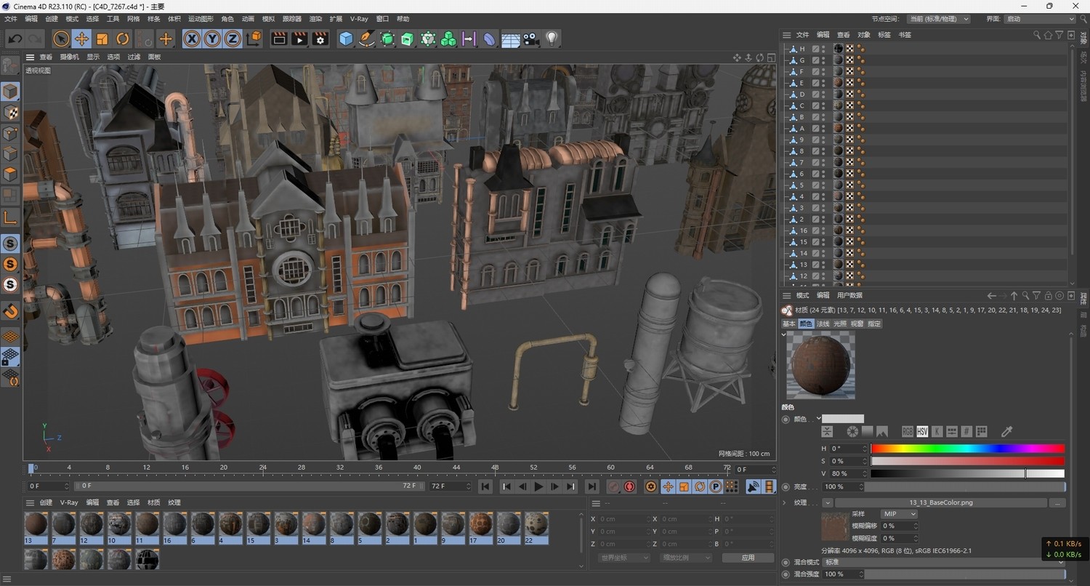Click the spline pen tool icon

[367, 39]
